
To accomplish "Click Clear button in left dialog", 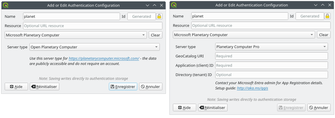I will coord(156,35).
